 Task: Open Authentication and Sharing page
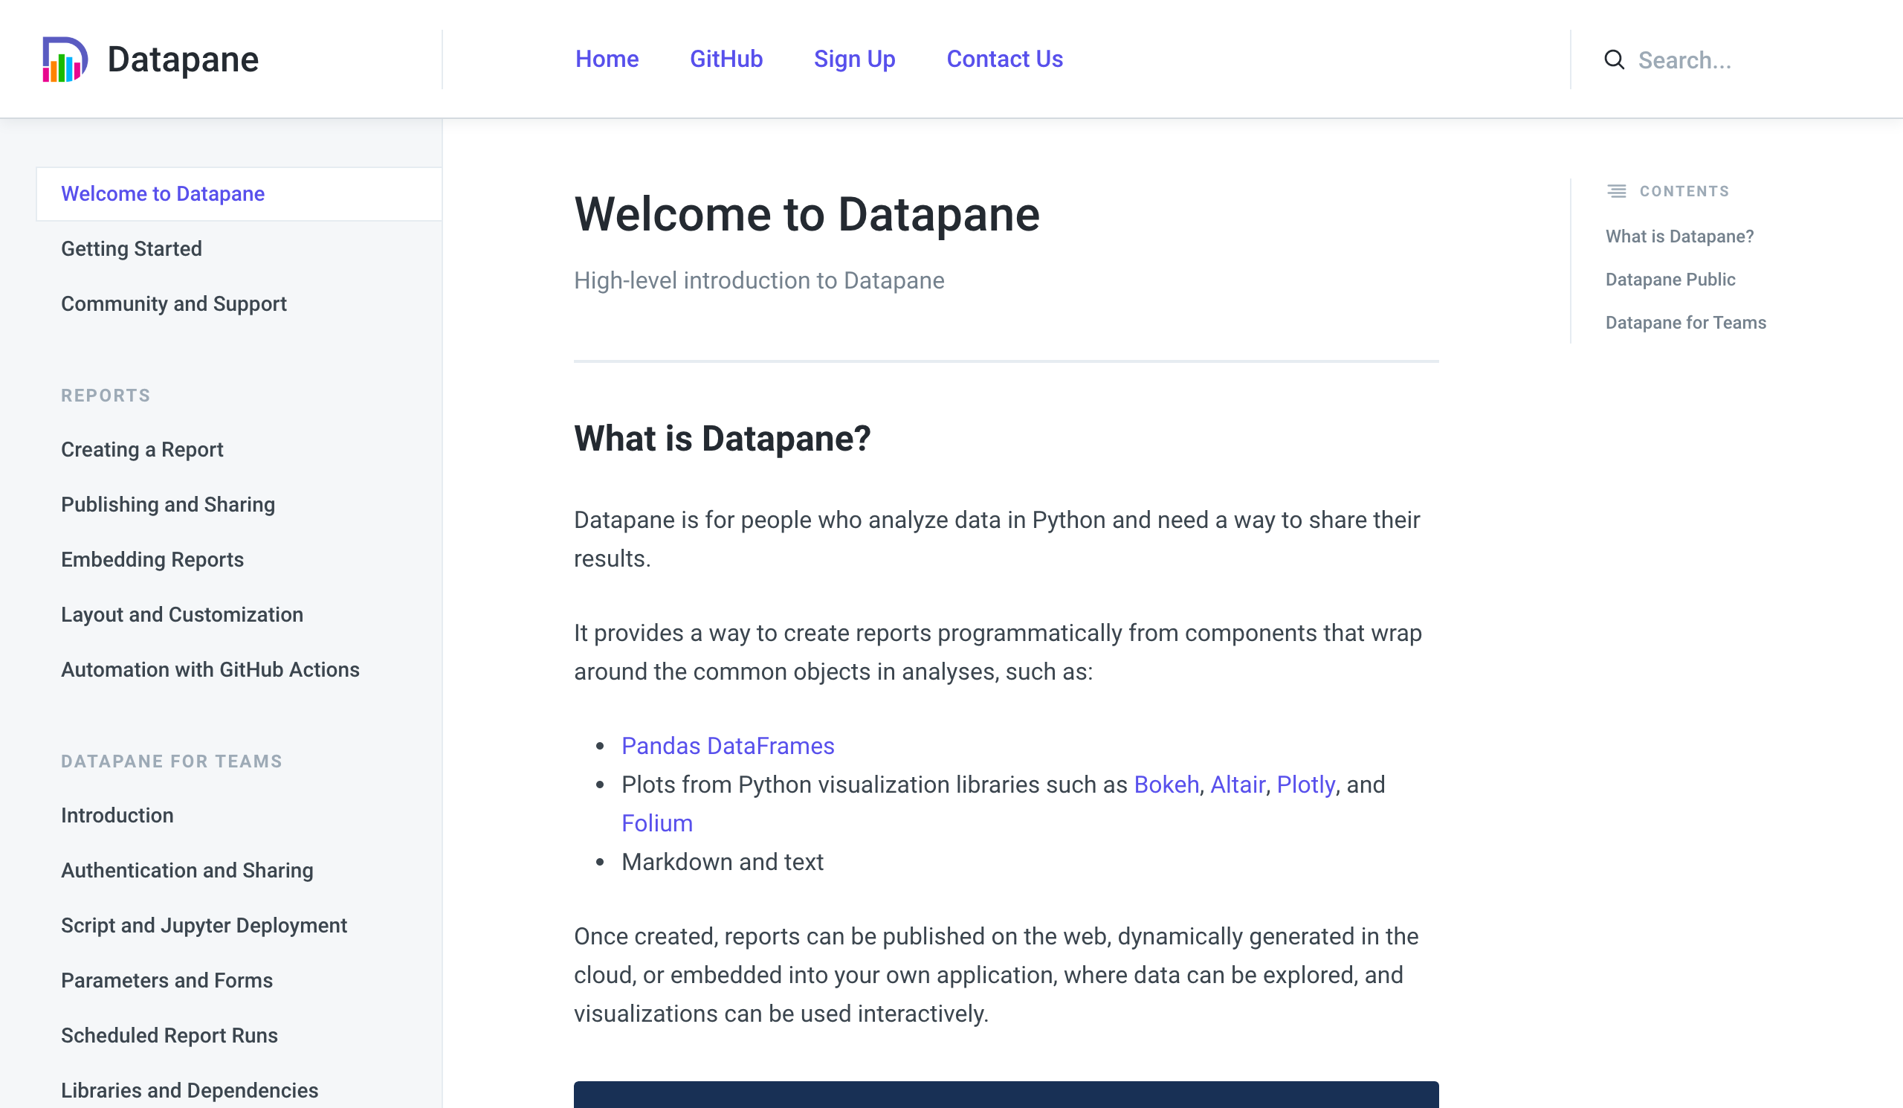tap(187, 871)
